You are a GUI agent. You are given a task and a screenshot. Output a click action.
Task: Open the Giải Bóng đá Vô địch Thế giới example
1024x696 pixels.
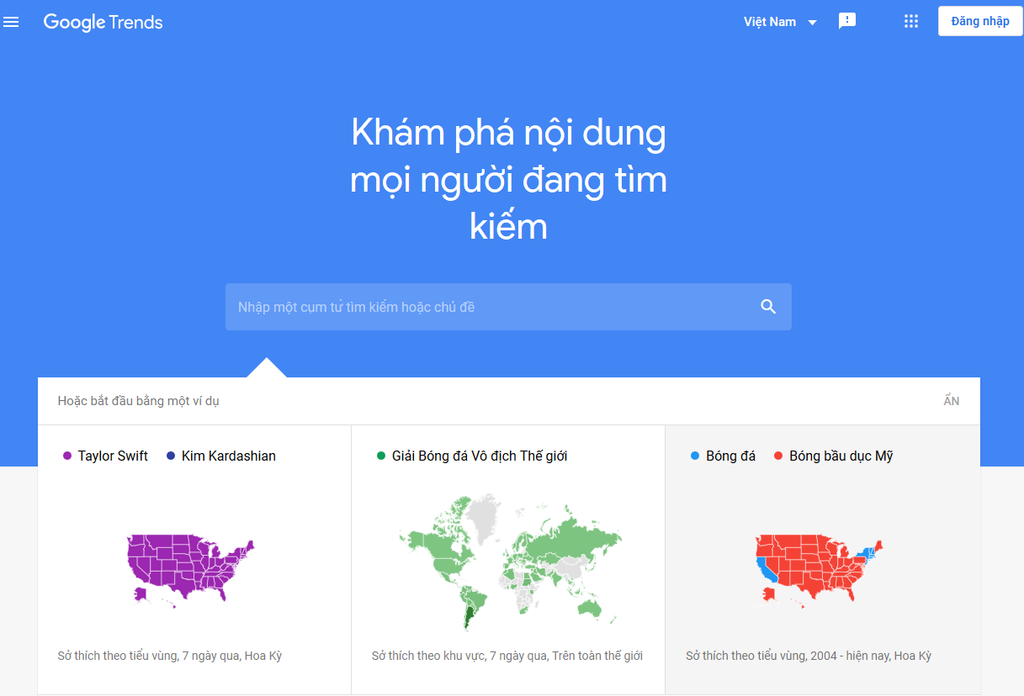(480, 456)
